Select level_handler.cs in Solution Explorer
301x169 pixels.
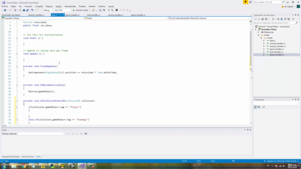[x=276, y=52]
